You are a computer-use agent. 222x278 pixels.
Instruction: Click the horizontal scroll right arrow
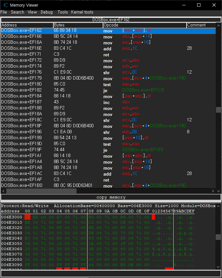coord(213,191)
